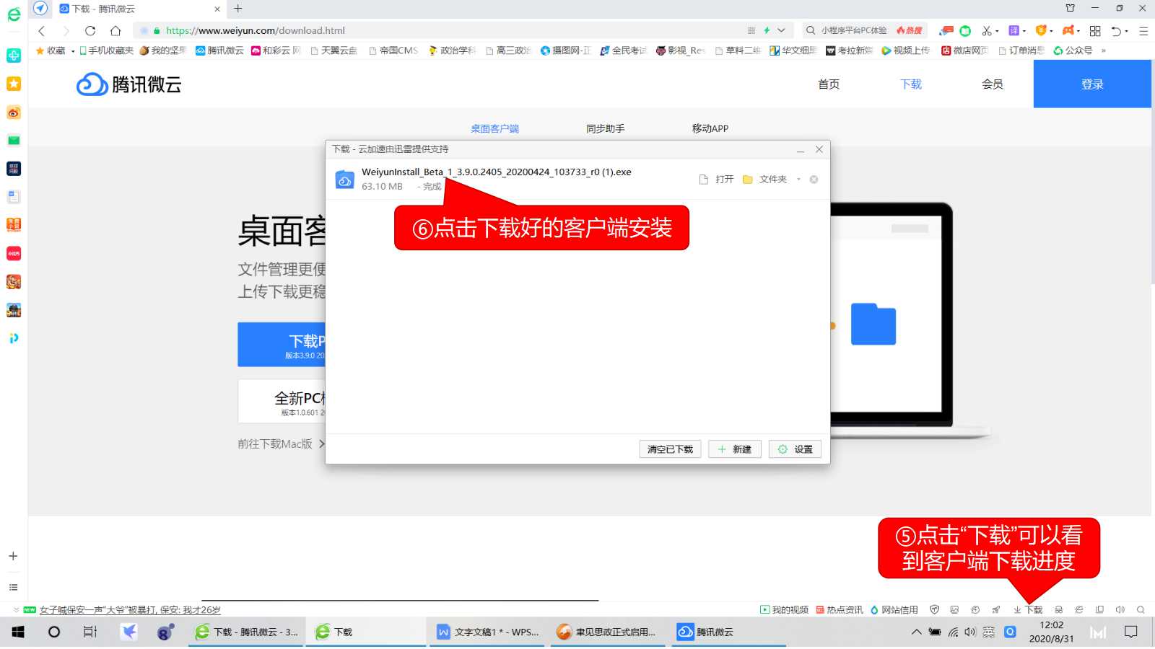Go back with the browser back arrow
The image size is (1155, 649).
[41, 30]
